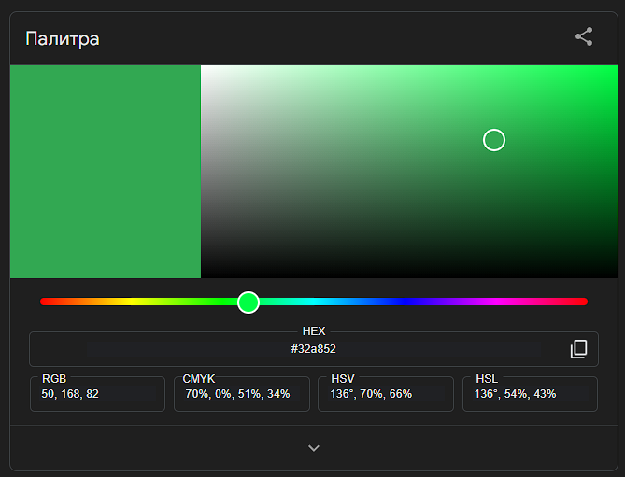Click the hue slider green handle

249,302
